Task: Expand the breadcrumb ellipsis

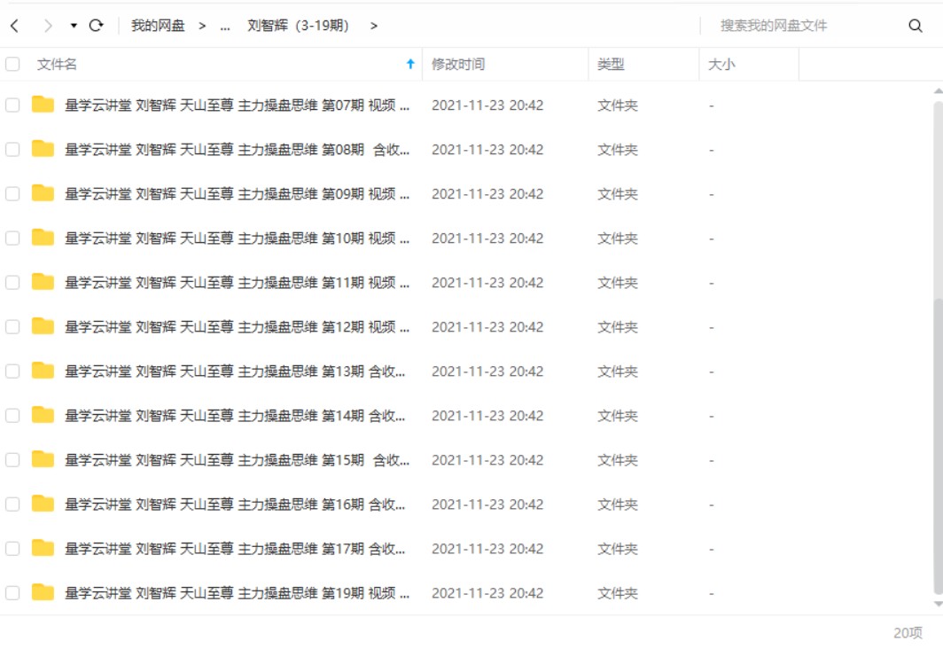Action: click(225, 26)
